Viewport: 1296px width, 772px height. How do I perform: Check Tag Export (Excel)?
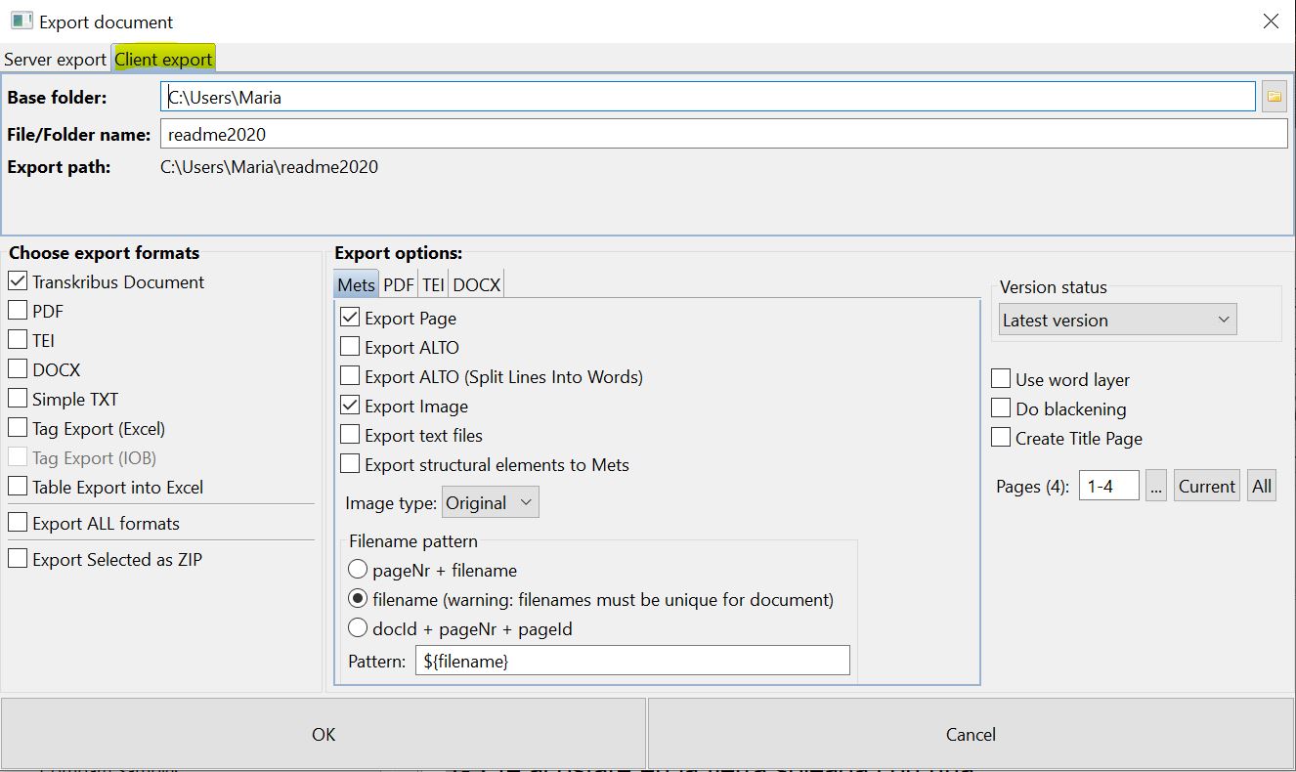pos(18,428)
